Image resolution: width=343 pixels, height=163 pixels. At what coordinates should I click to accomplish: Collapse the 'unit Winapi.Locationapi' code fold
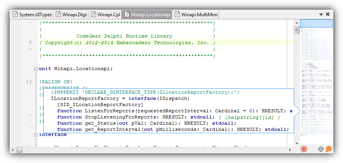(36, 69)
